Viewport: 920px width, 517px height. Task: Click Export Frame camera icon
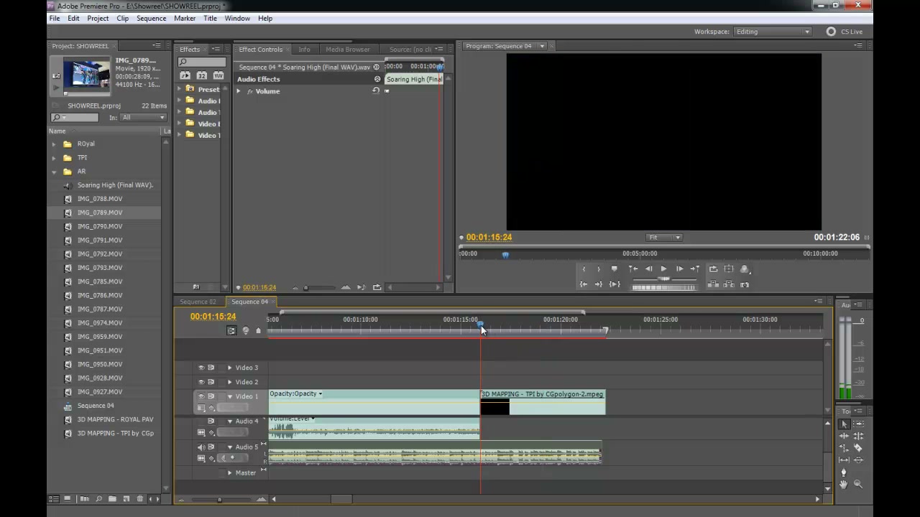click(745, 284)
